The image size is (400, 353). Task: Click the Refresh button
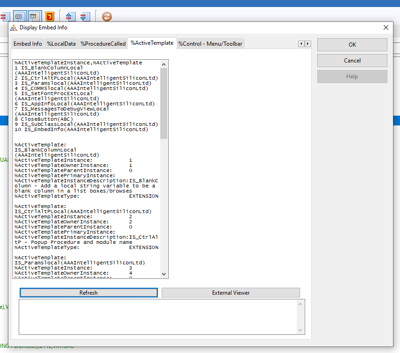tap(88, 293)
